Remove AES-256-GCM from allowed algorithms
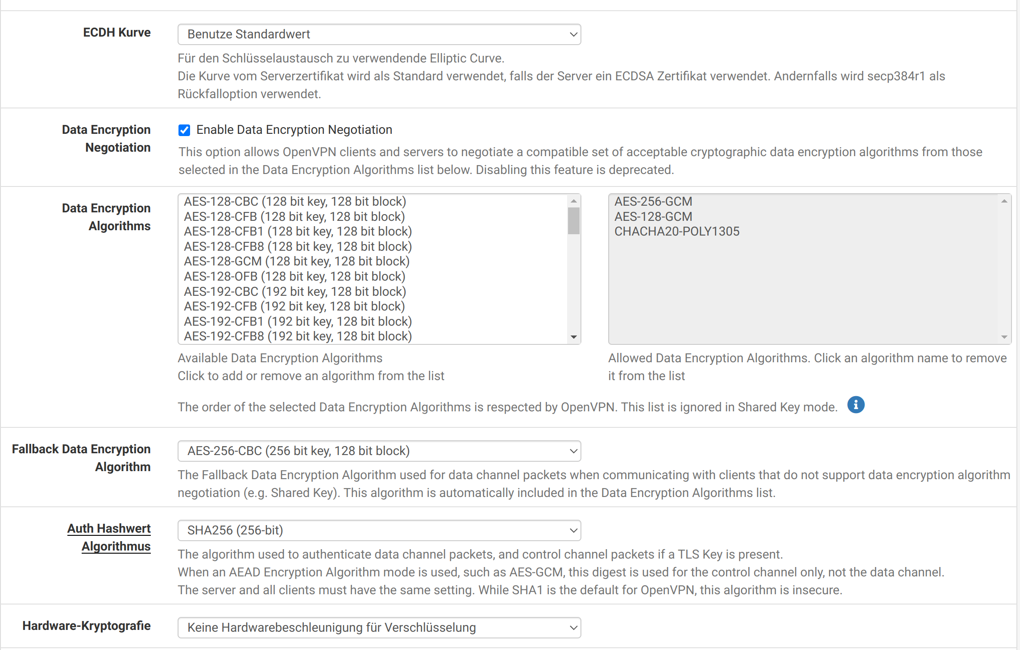The height and width of the screenshot is (650, 1020). 653,202
